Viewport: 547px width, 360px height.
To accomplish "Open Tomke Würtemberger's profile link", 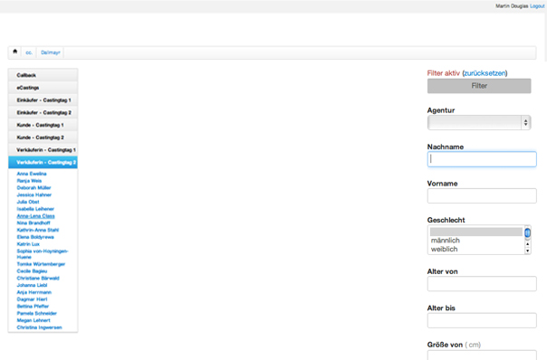I will (x=41, y=264).
